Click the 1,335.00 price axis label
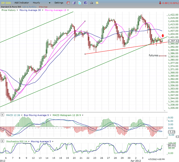Viewport: 179px width, 162px height. click(x=173, y=108)
